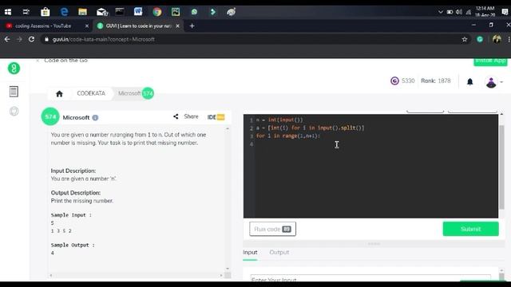Screen dimensions: 511x287
Task: Open Task View in the taskbar
Action: [x=26, y=12]
